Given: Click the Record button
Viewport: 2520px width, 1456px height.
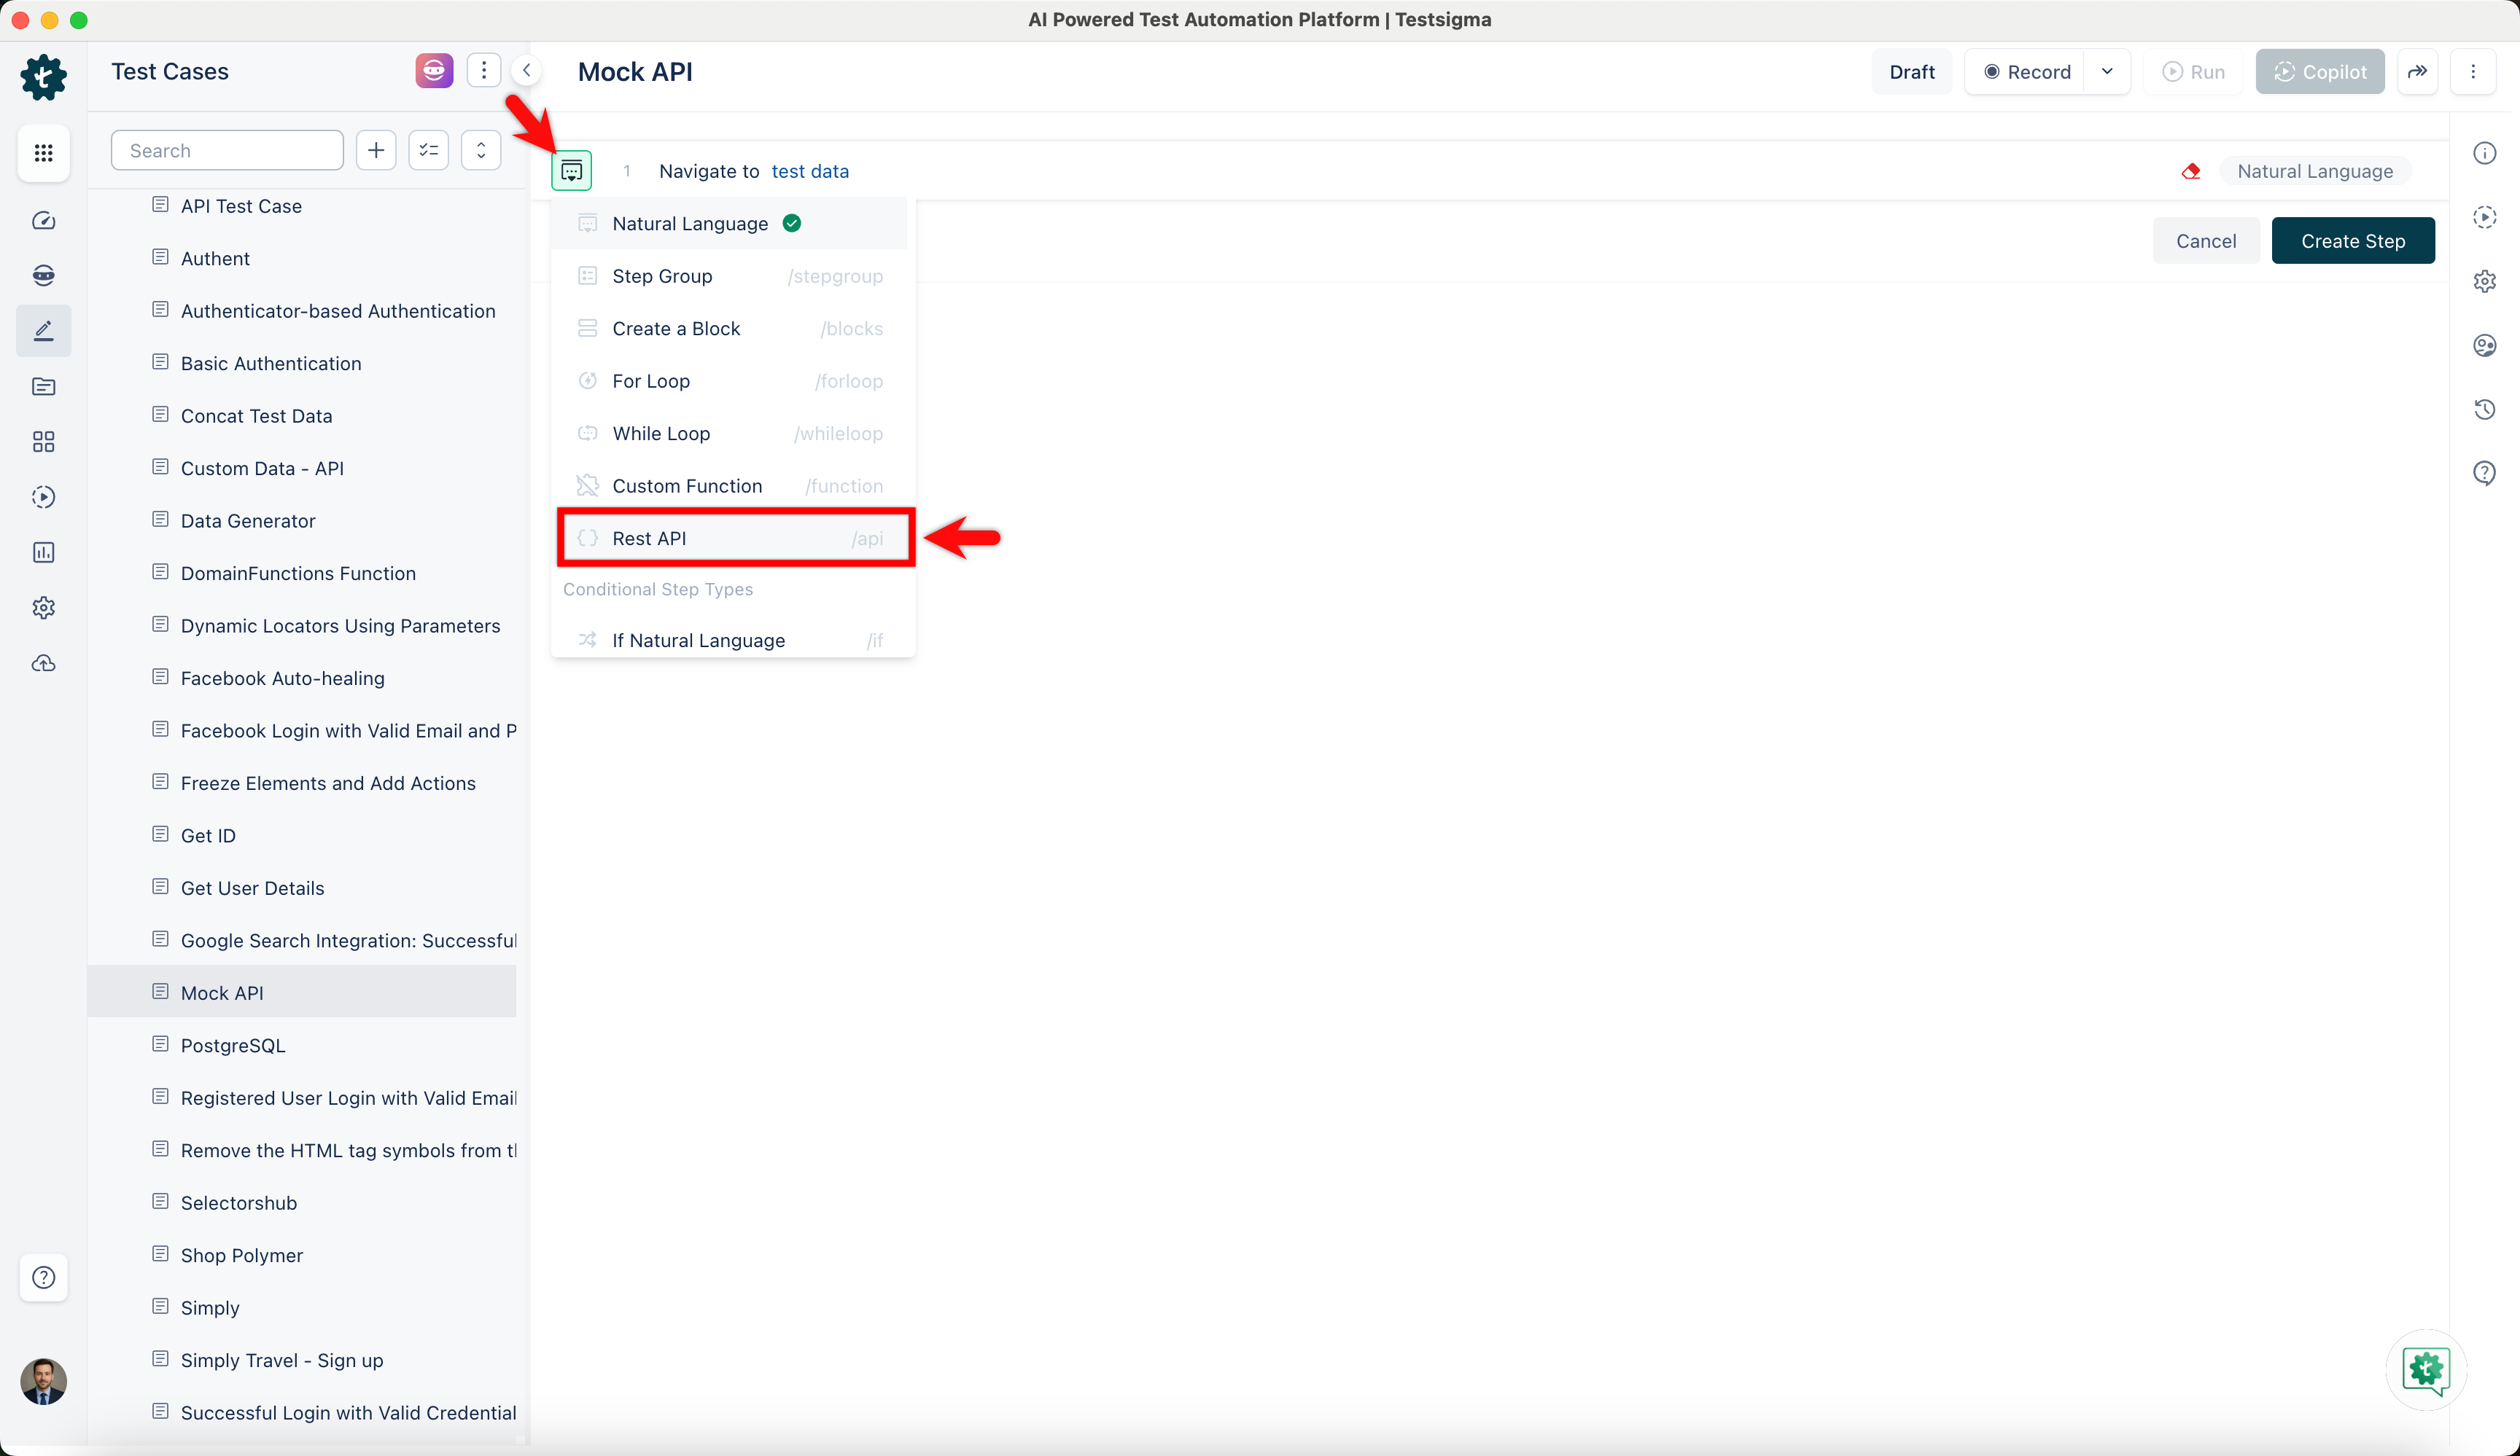Looking at the screenshot, I should 2026,72.
